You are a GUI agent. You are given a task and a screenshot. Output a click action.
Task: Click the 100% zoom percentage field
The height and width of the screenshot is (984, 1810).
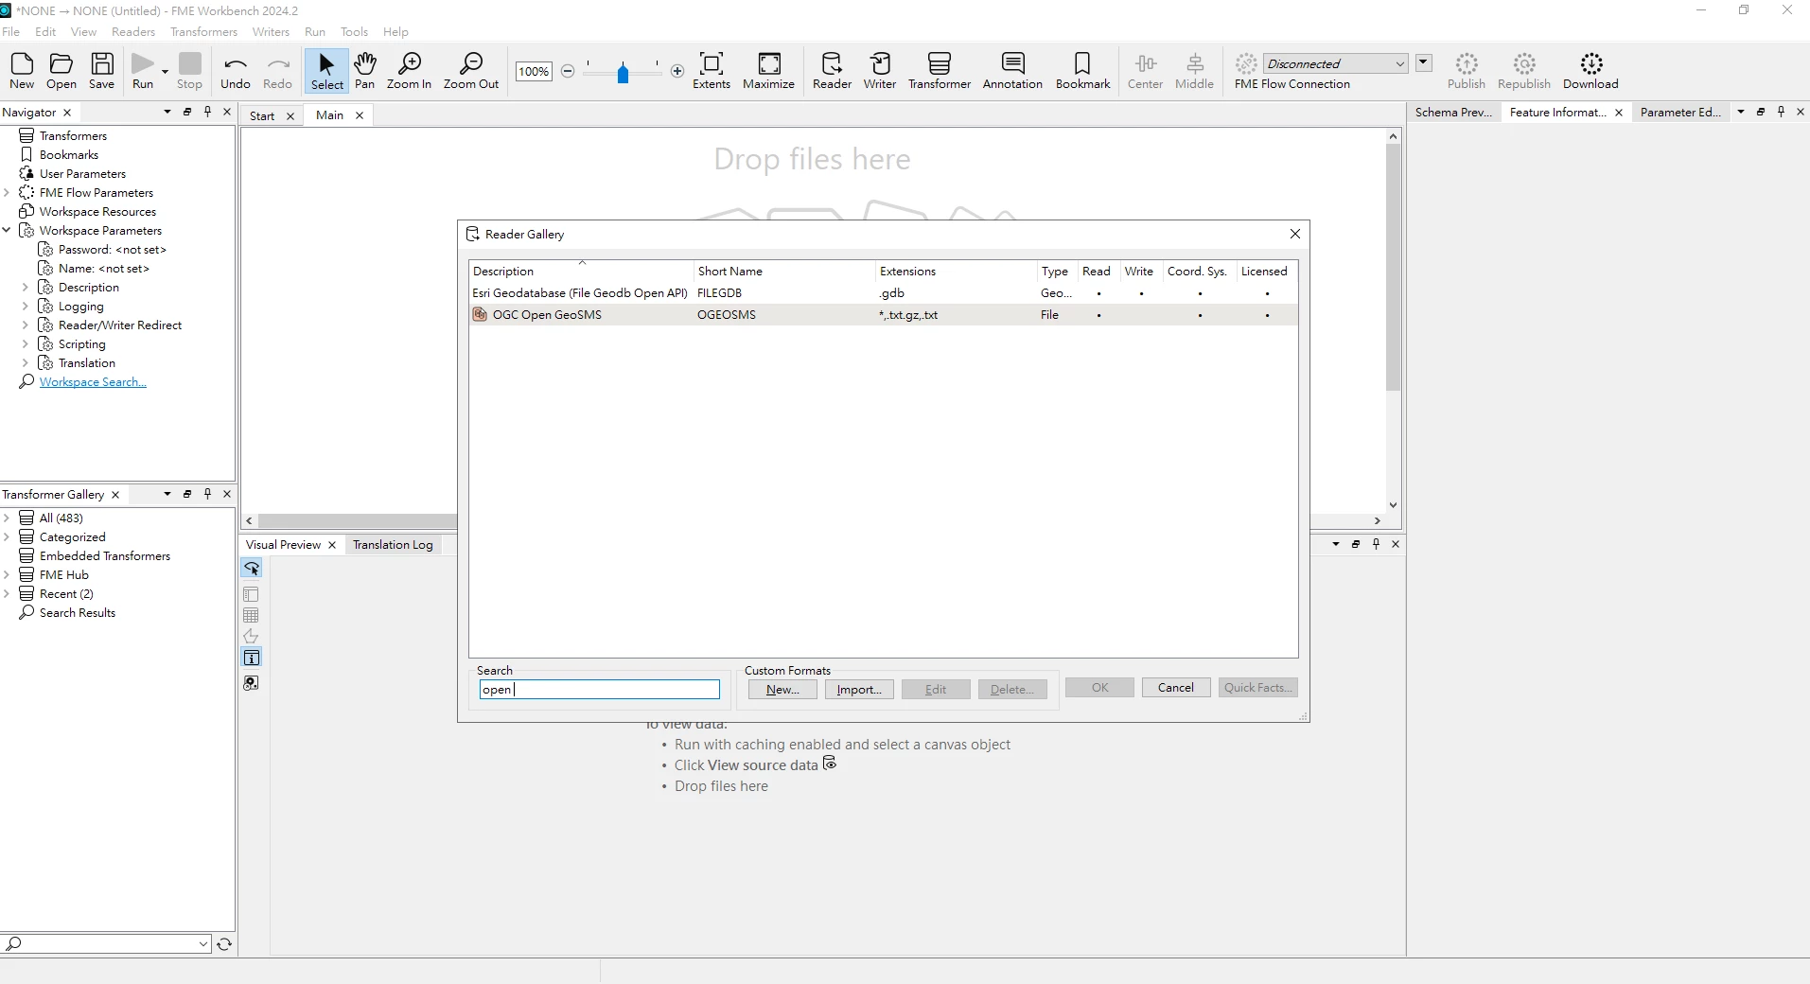tap(534, 71)
